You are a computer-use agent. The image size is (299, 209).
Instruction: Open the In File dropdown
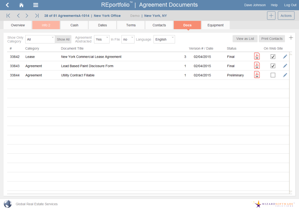[128, 39]
